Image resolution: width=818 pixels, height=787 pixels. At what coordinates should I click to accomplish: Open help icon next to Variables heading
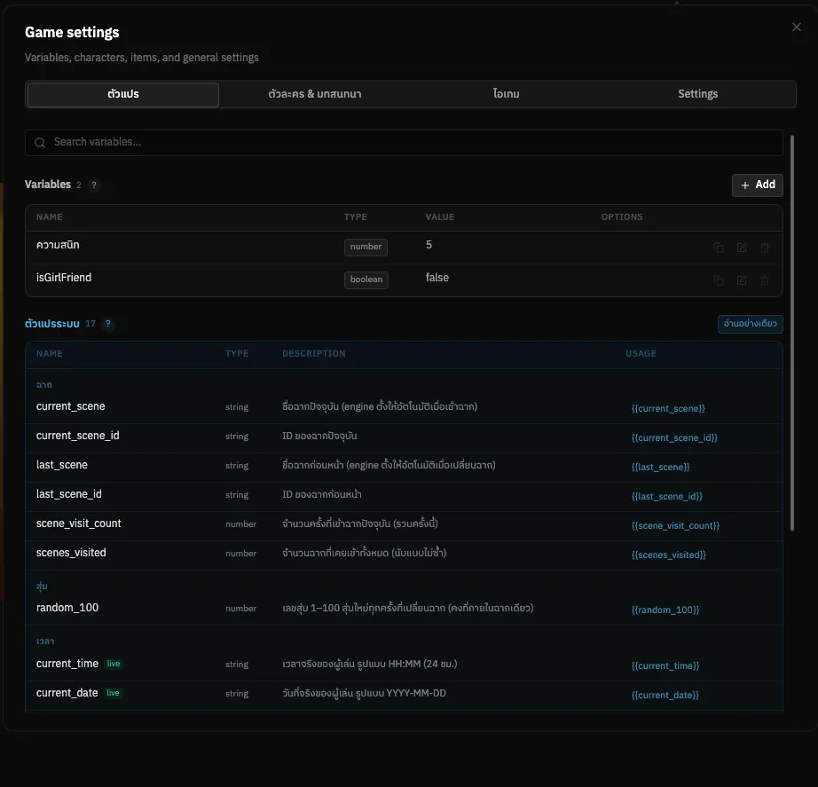click(94, 185)
